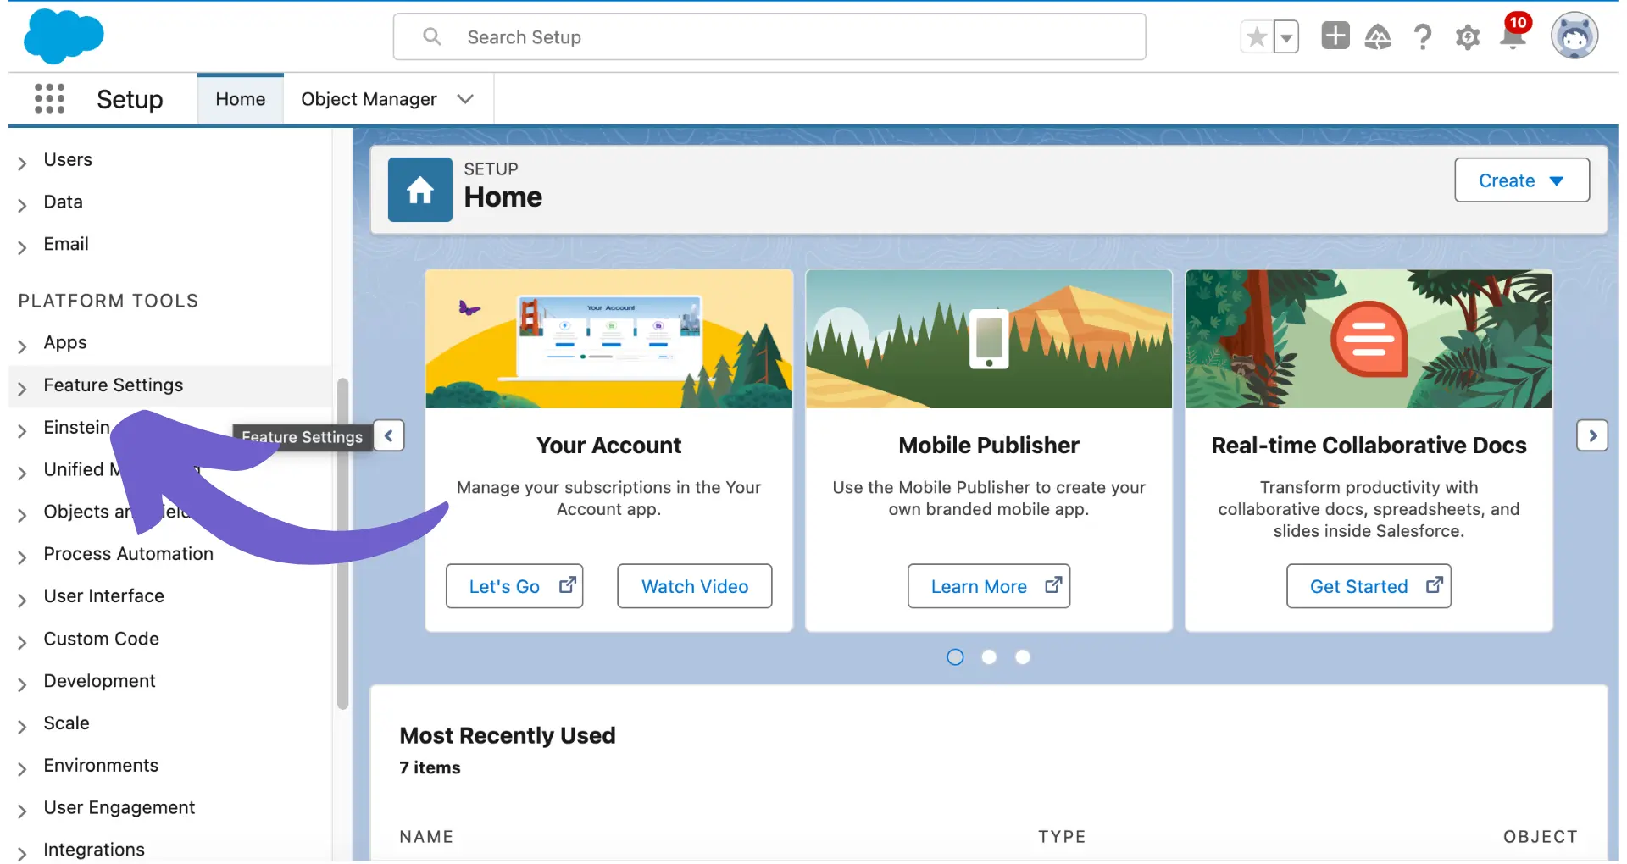Click the Favorites star icon
The width and height of the screenshot is (1627, 864).
point(1257,37)
